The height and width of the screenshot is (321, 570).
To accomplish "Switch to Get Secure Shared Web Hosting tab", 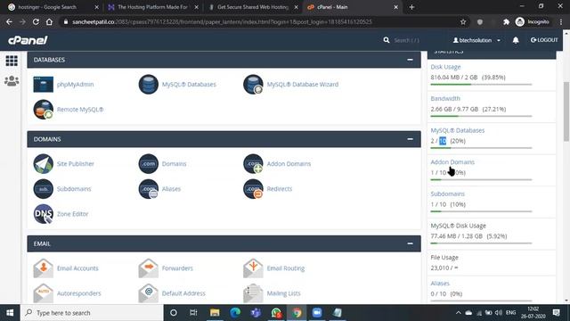I will pyautogui.click(x=253, y=7).
